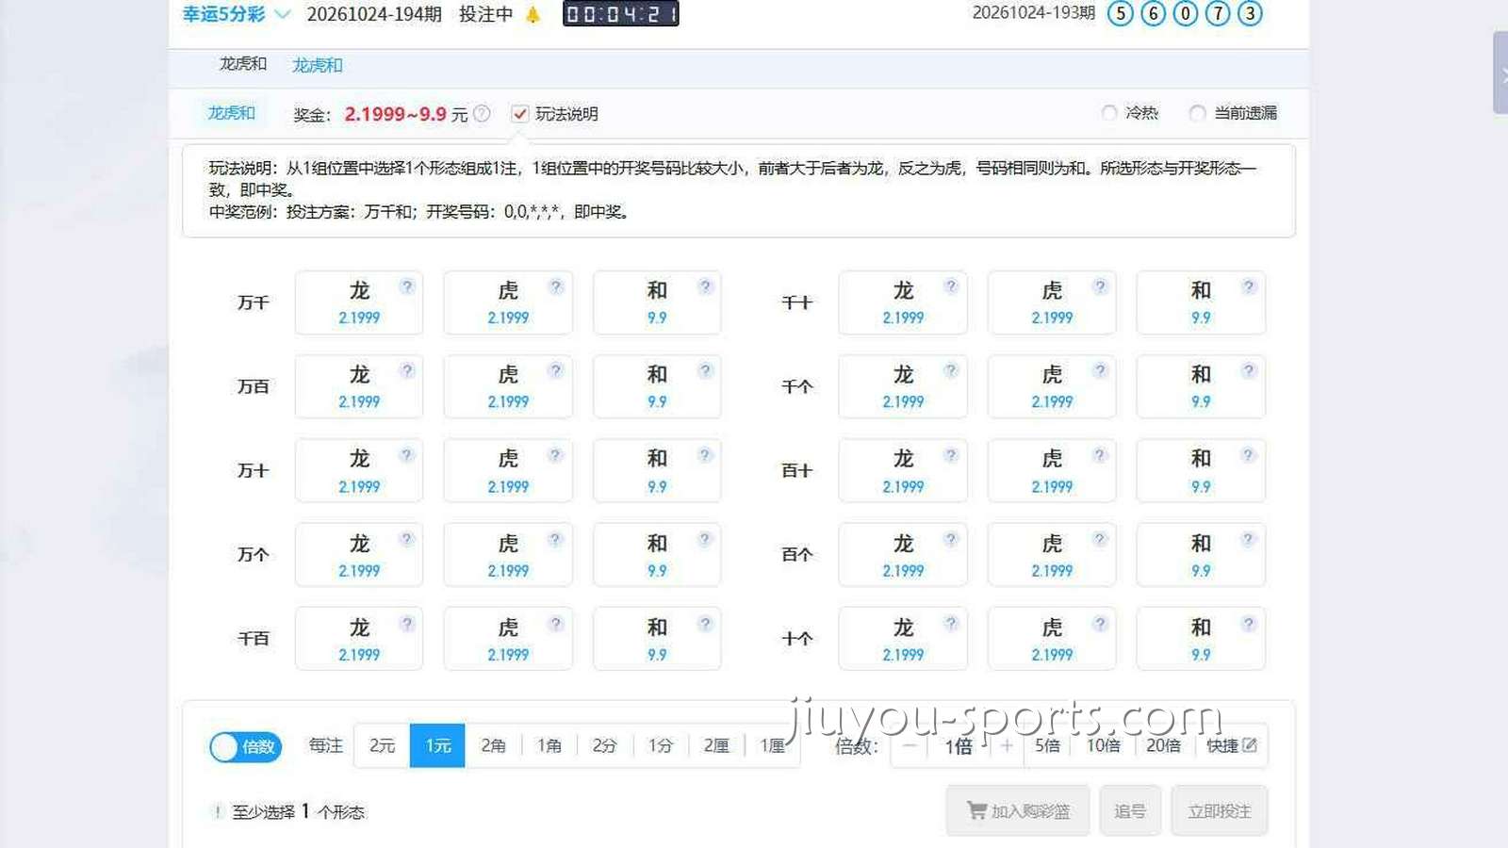Click help icon on 万百 虎 option
The height and width of the screenshot is (848, 1508).
click(555, 370)
